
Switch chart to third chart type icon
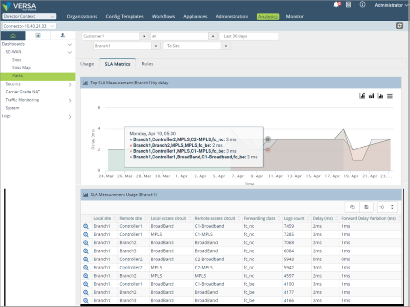[380, 96]
